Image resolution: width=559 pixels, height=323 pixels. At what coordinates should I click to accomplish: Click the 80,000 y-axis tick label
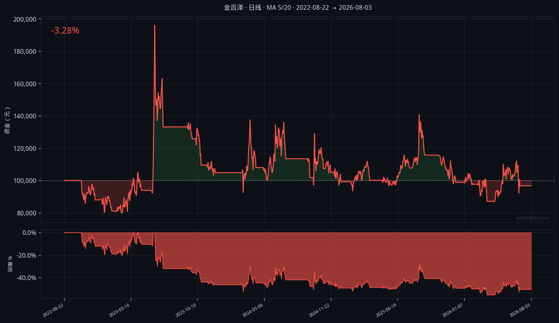[26, 213]
